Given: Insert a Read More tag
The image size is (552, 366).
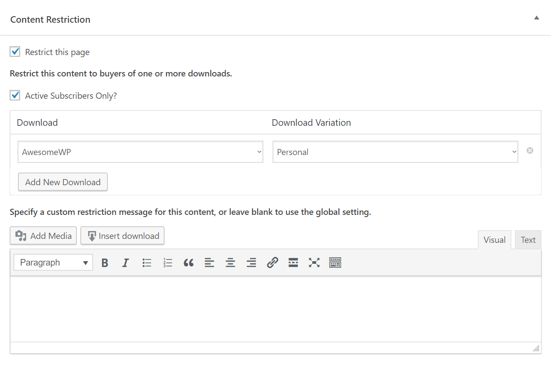Looking at the screenshot, I should coord(293,262).
